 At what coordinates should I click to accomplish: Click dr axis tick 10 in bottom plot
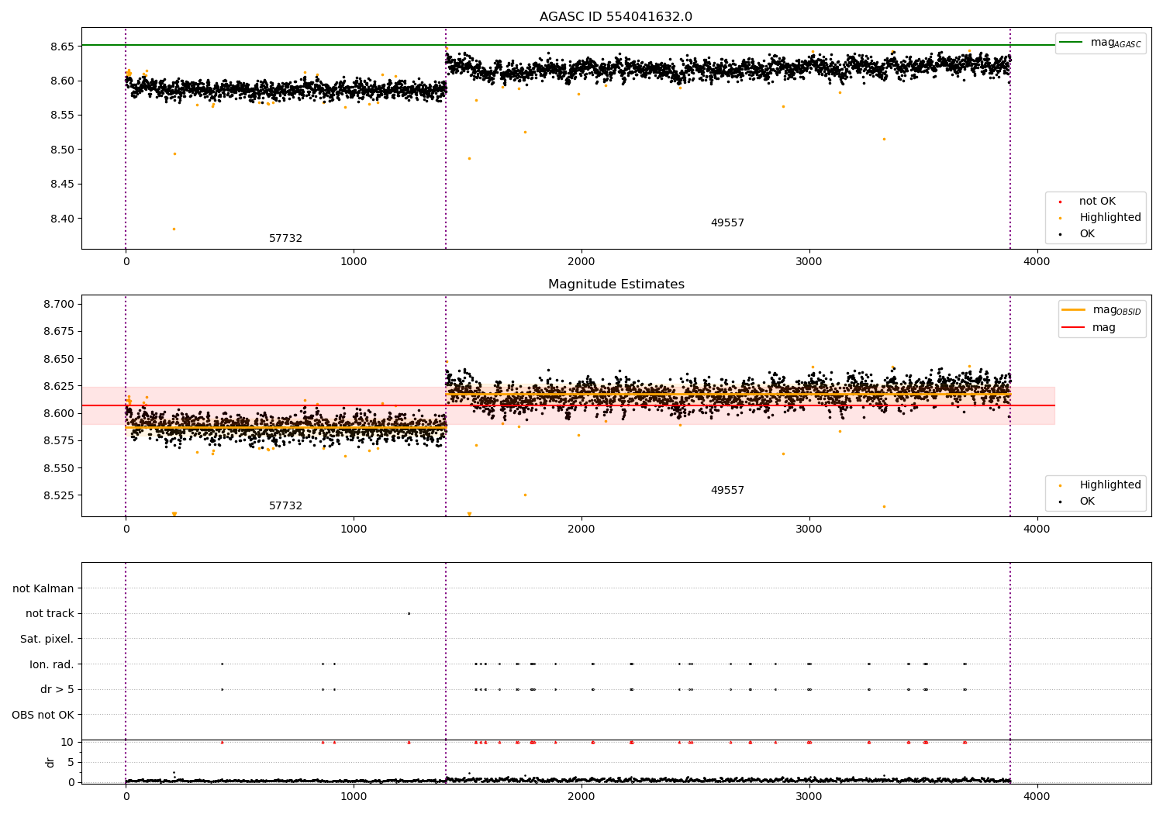tap(67, 742)
